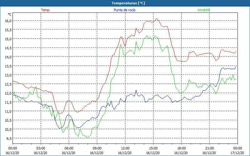Click the 06:00 time axis label
Image resolution: width=250 pixels, height=156 pixels.
pyautogui.click(x=69, y=149)
